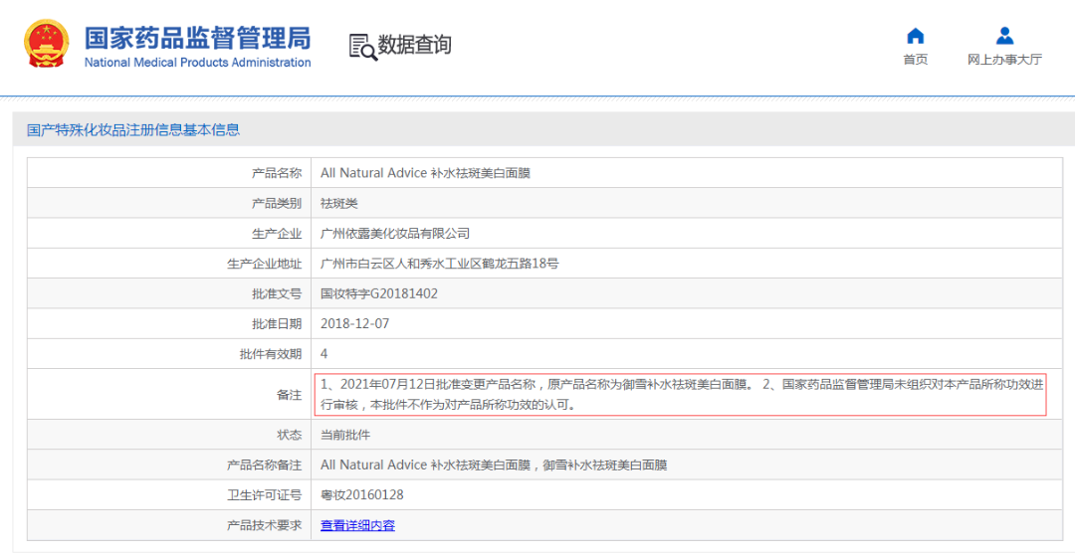Image resolution: width=1075 pixels, height=558 pixels.
Task: Click the 国产特殊化妆品注册信息基本信息 section header
Action: tap(133, 130)
